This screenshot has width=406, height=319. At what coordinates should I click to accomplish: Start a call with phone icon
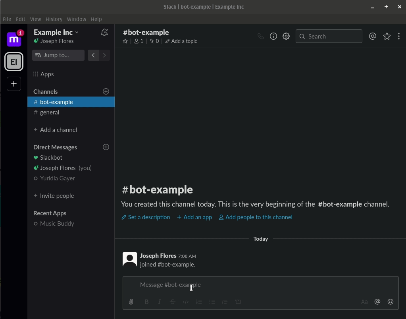click(261, 36)
